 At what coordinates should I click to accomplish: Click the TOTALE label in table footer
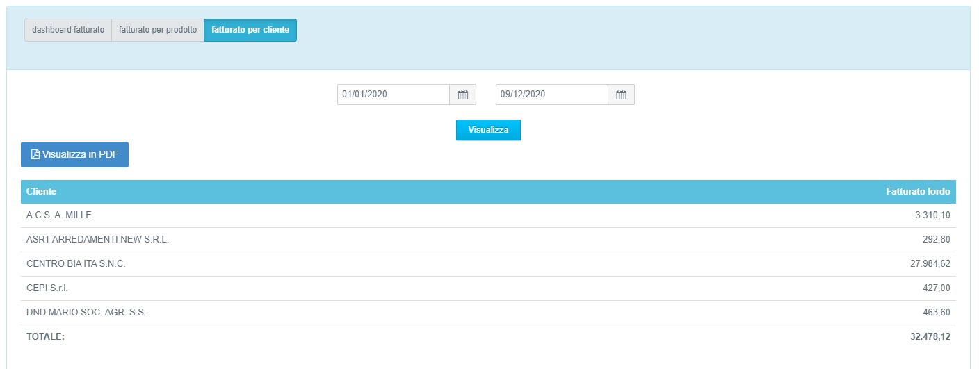pos(45,337)
